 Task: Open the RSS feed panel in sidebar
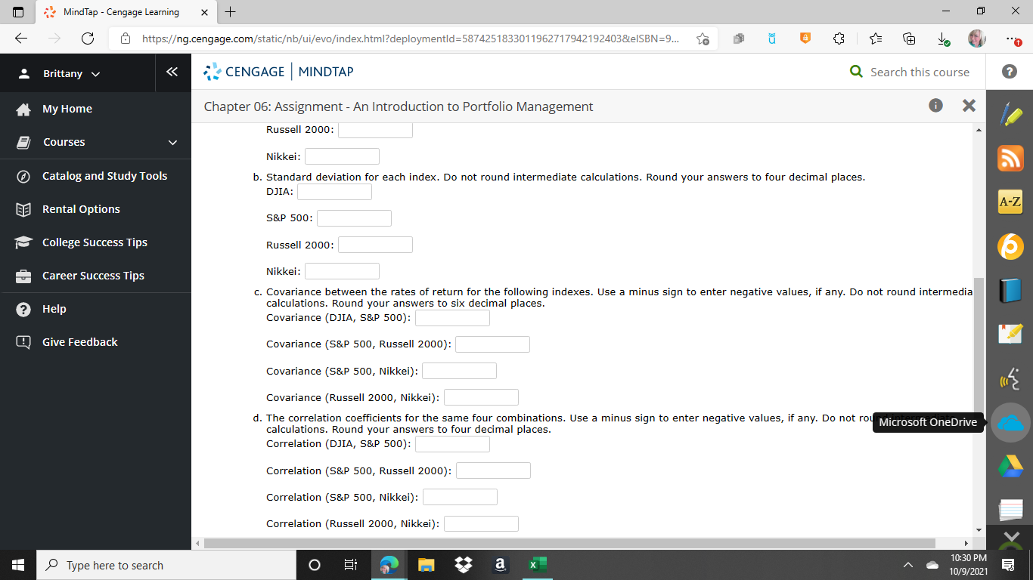coord(1010,158)
